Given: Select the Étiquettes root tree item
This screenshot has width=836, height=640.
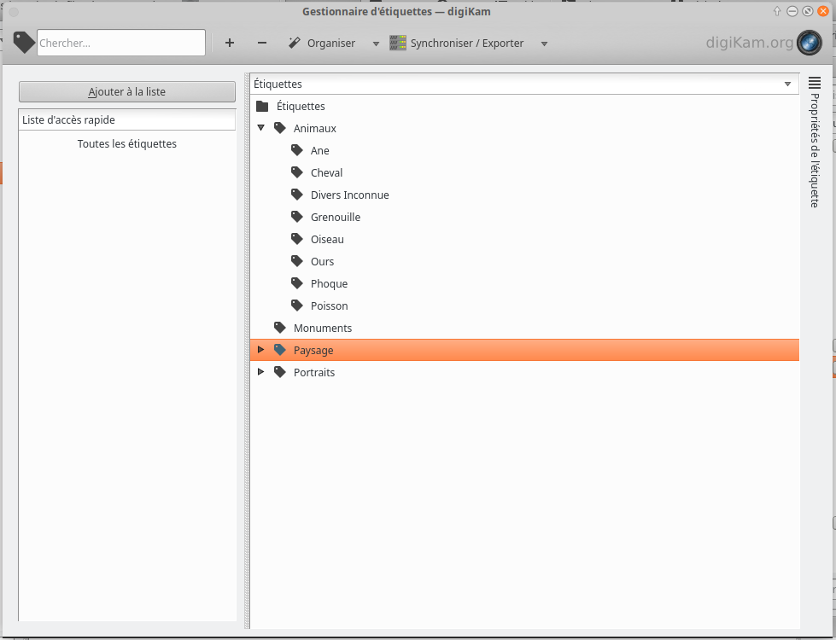Looking at the screenshot, I should (301, 106).
